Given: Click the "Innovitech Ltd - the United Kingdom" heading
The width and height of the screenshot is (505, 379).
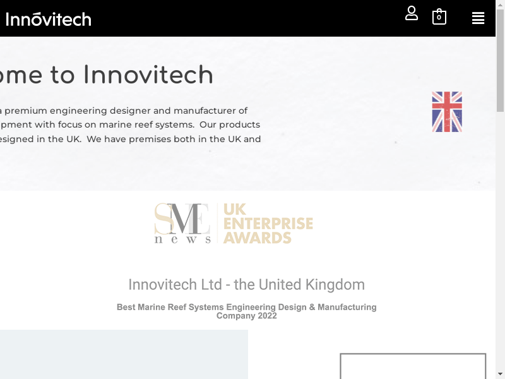Looking at the screenshot, I should pyautogui.click(x=246, y=285).
